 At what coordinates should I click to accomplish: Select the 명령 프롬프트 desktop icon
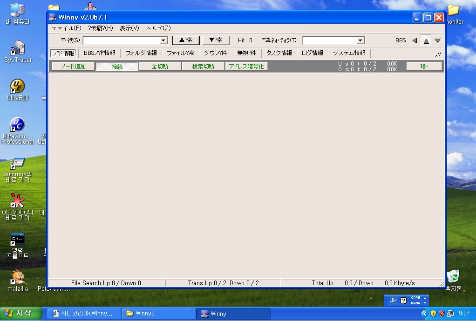pos(18,246)
